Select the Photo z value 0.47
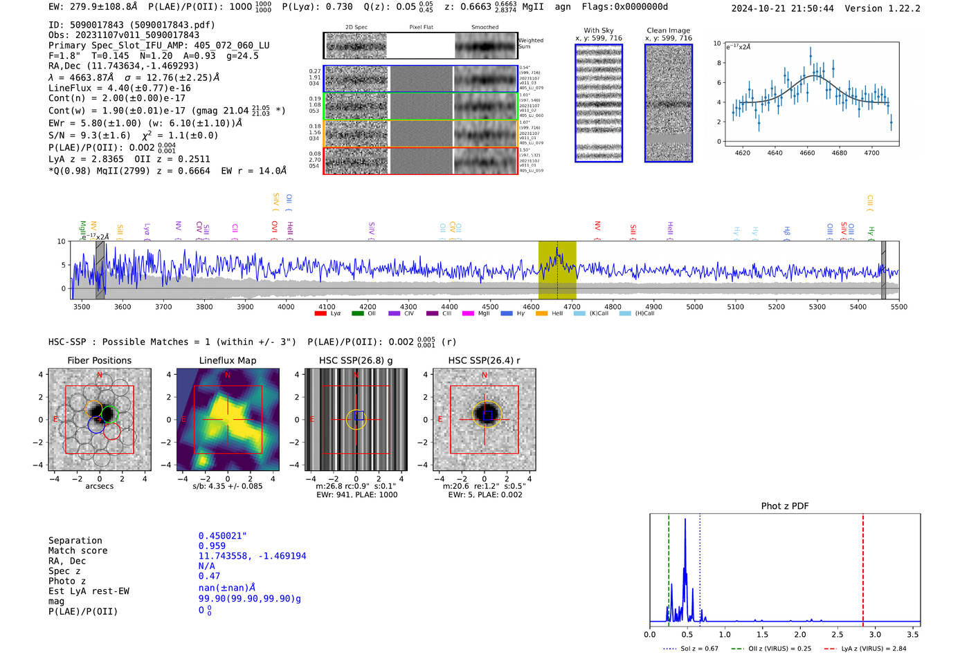Image resolution: width=969 pixels, height=659 pixels. [x=209, y=576]
